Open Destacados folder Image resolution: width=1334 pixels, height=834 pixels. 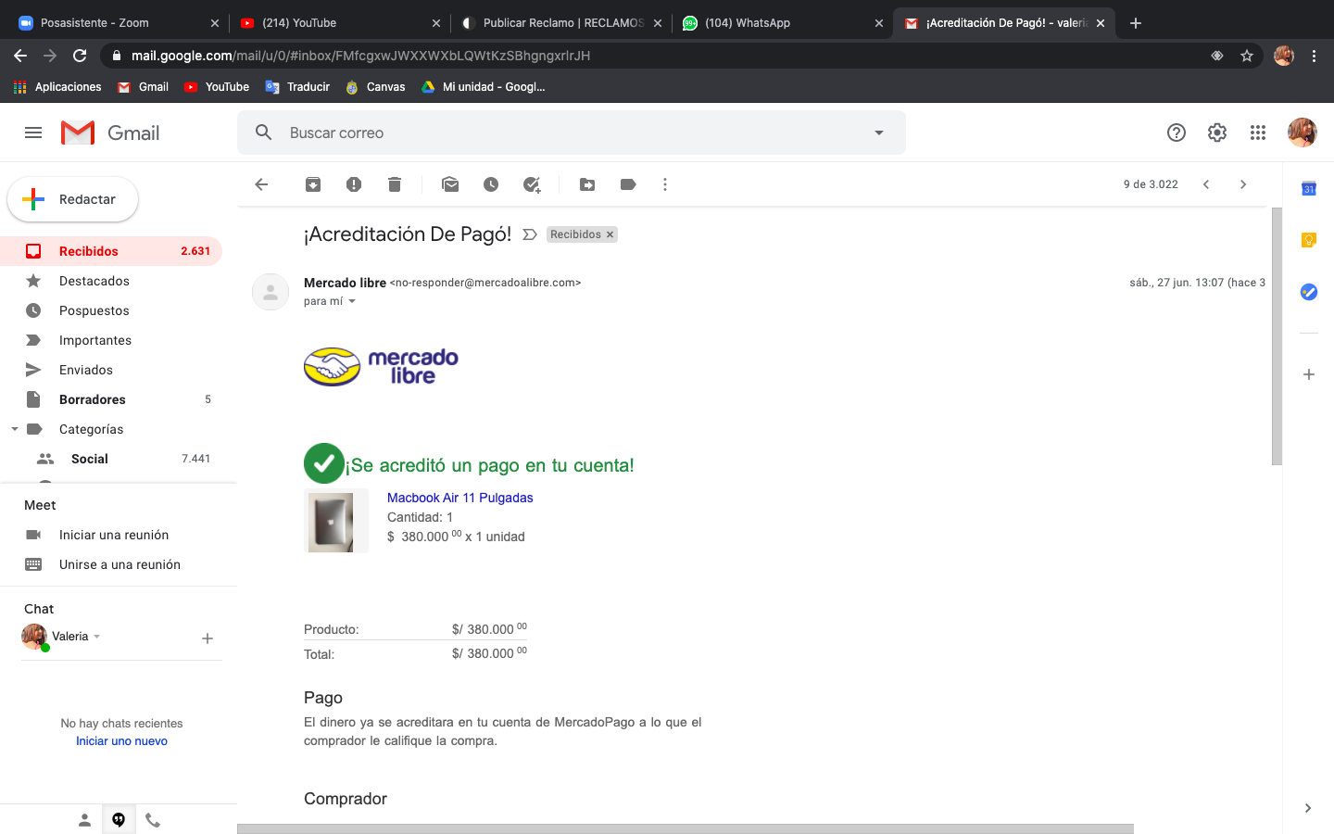point(111,281)
